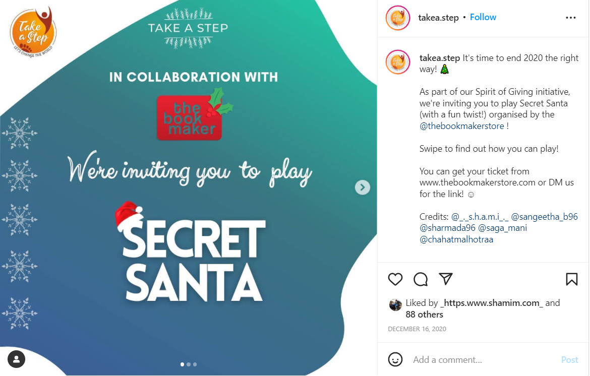Like the post with the heart icon
This screenshot has width=590, height=376.
pos(395,279)
